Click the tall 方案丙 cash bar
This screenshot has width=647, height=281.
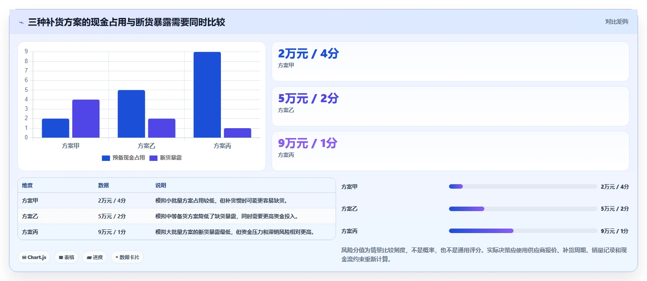click(207, 95)
